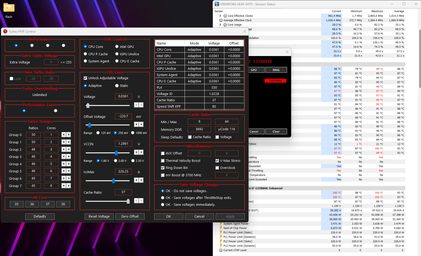Increase VCCIN using its right arrow
Viewport: 421px width, 256px height.
pos(141,152)
